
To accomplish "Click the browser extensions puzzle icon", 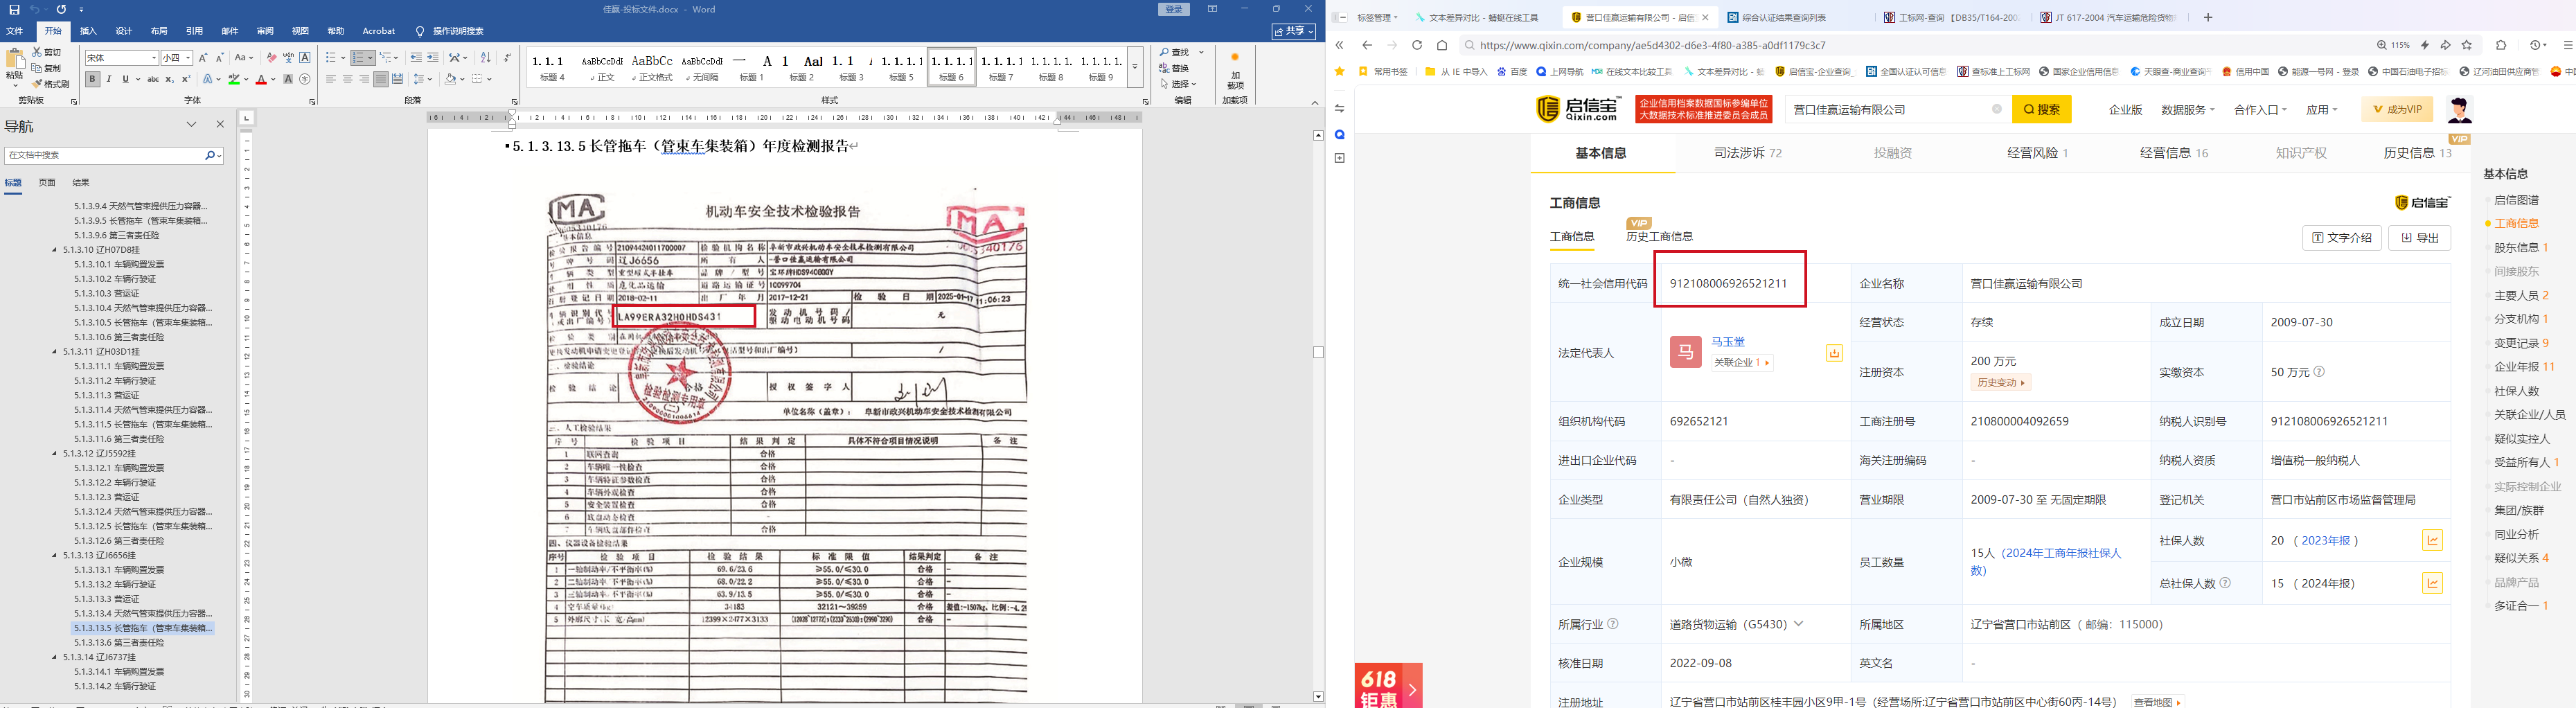I will (2501, 45).
